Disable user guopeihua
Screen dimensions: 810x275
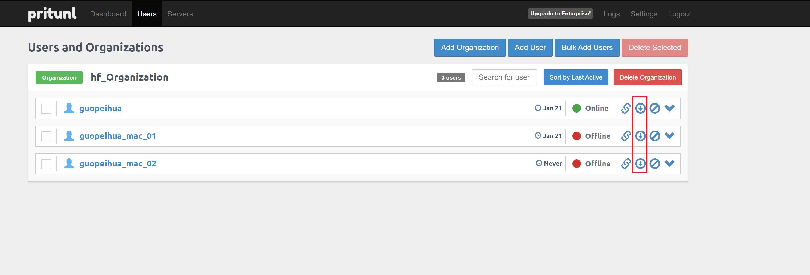(655, 108)
